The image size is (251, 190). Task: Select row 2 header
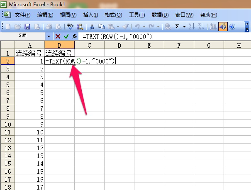click(8, 61)
